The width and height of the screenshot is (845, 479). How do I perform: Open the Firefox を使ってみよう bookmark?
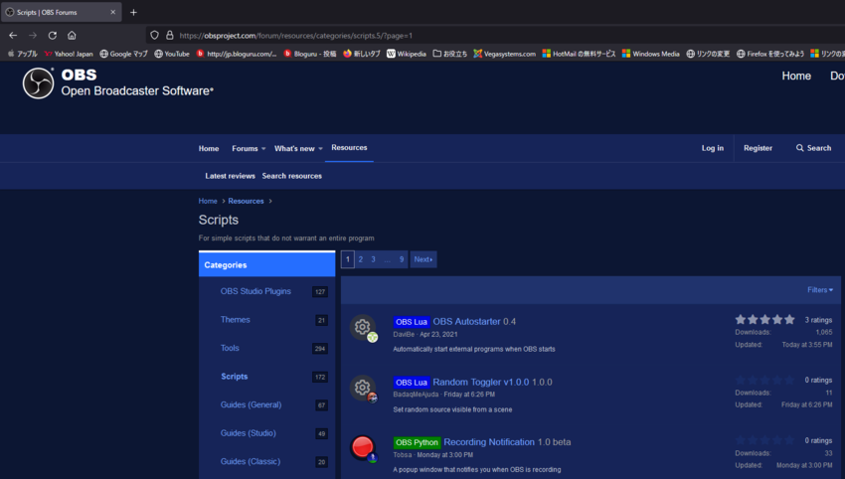[x=770, y=54]
